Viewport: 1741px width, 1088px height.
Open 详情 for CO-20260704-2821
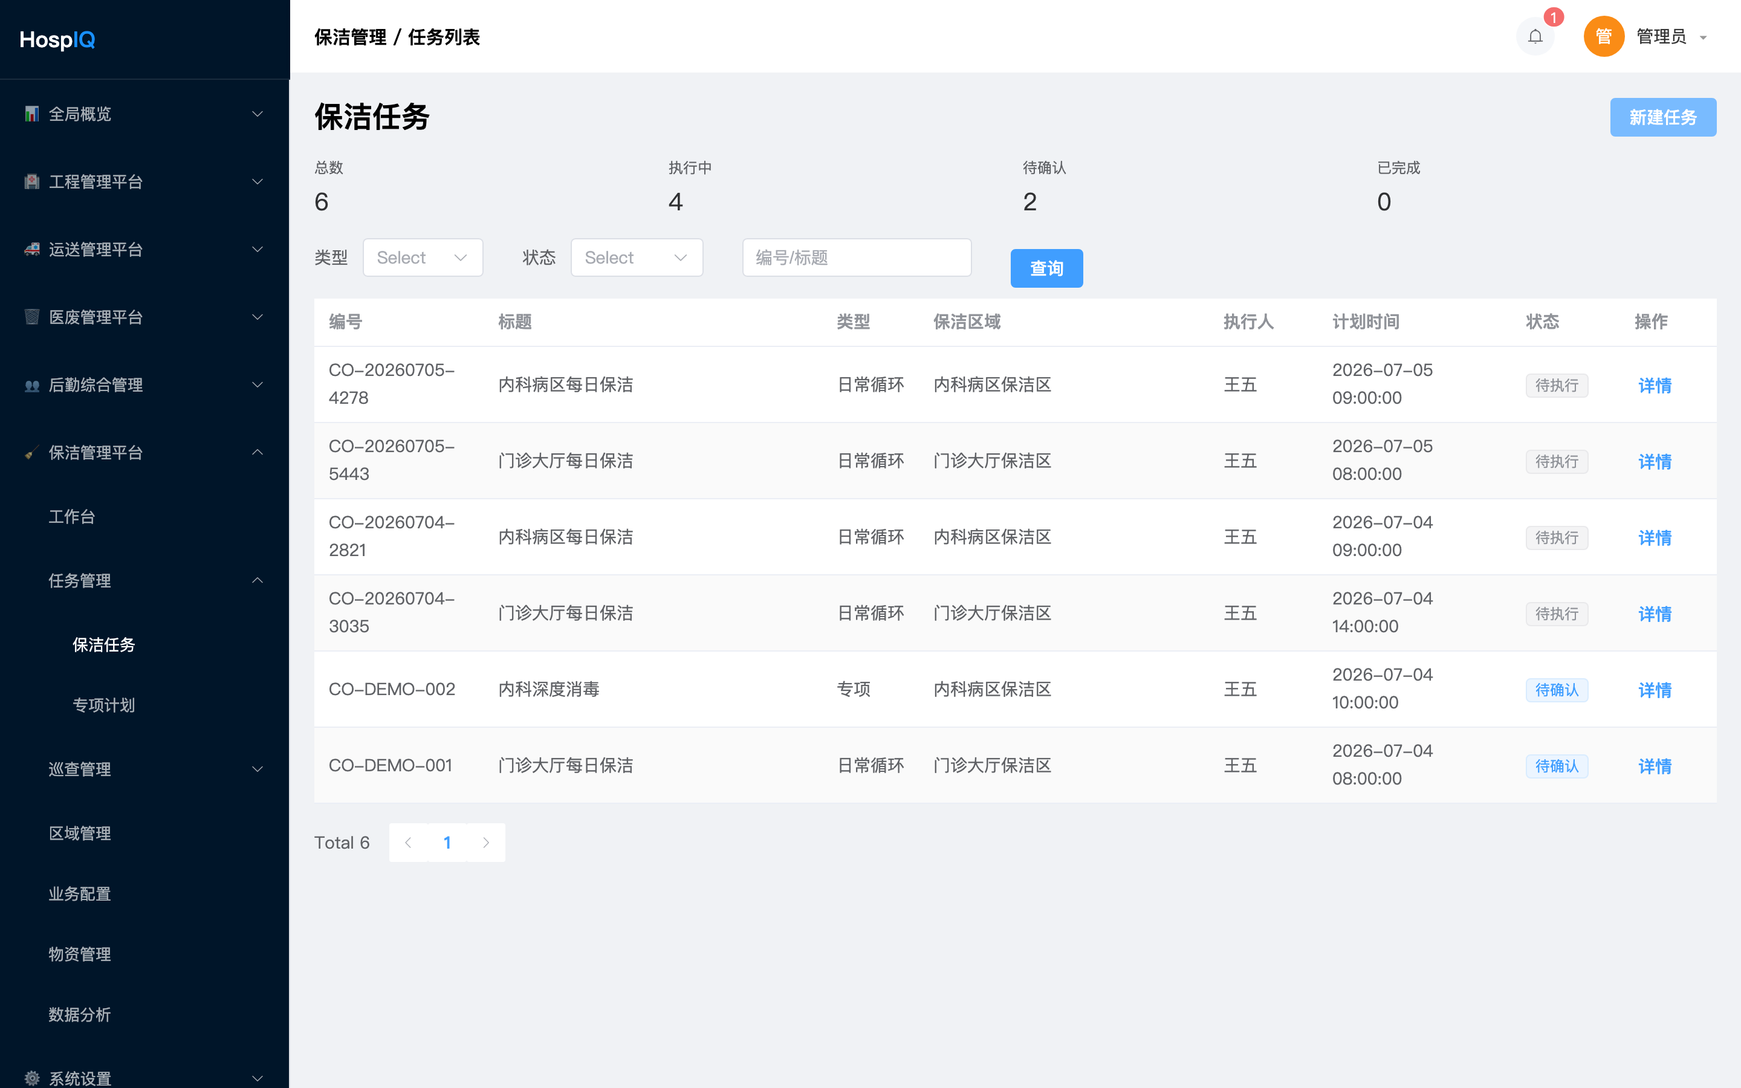1655,538
